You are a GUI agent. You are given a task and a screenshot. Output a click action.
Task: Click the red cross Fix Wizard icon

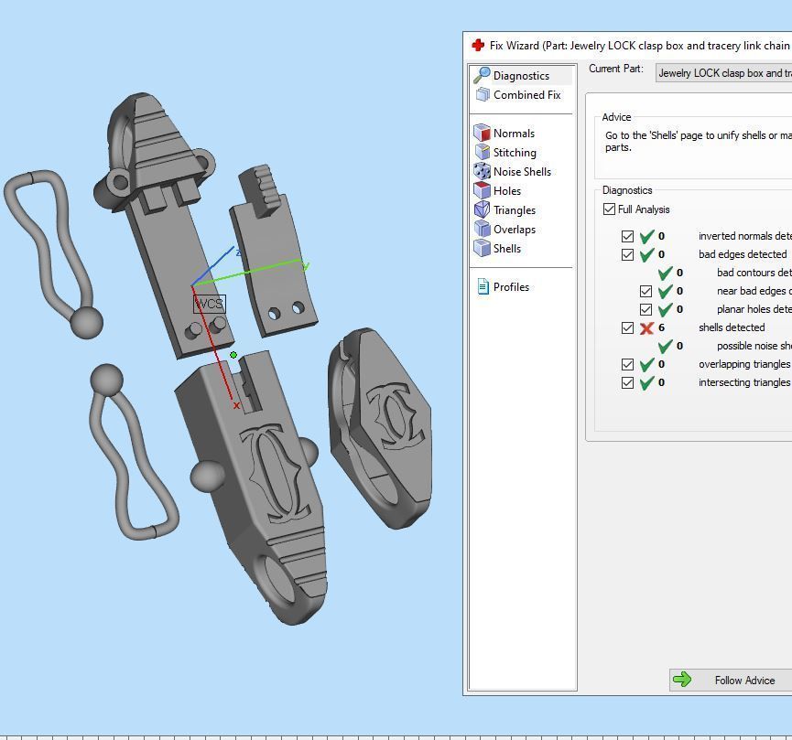coord(478,46)
